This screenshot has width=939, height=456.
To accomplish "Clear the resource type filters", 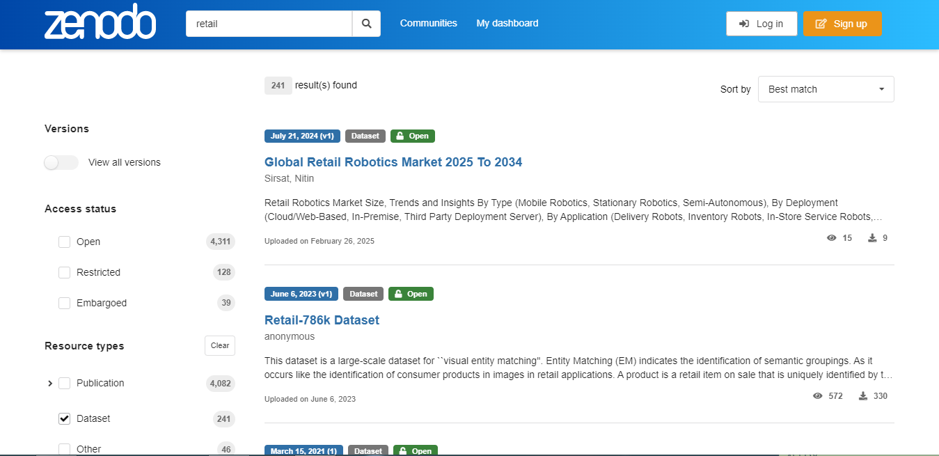I will pos(219,345).
